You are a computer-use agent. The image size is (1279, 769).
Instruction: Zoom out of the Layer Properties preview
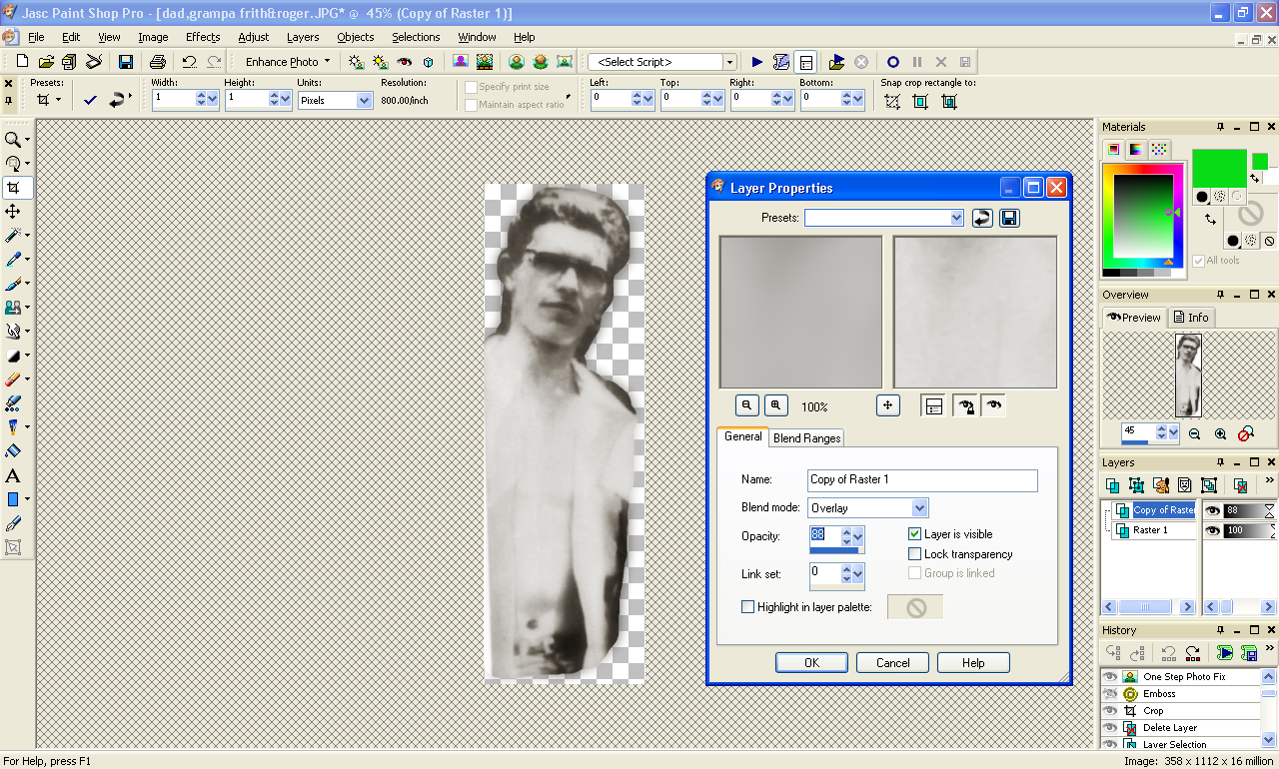746,405
